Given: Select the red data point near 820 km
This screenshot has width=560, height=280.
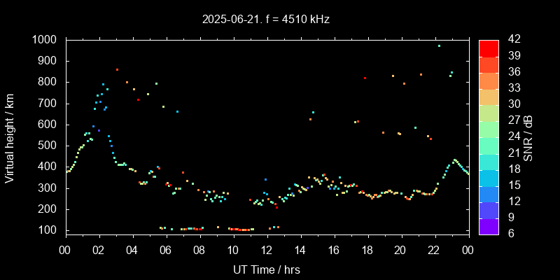Looking at the screenshot, I should [365, 78].
